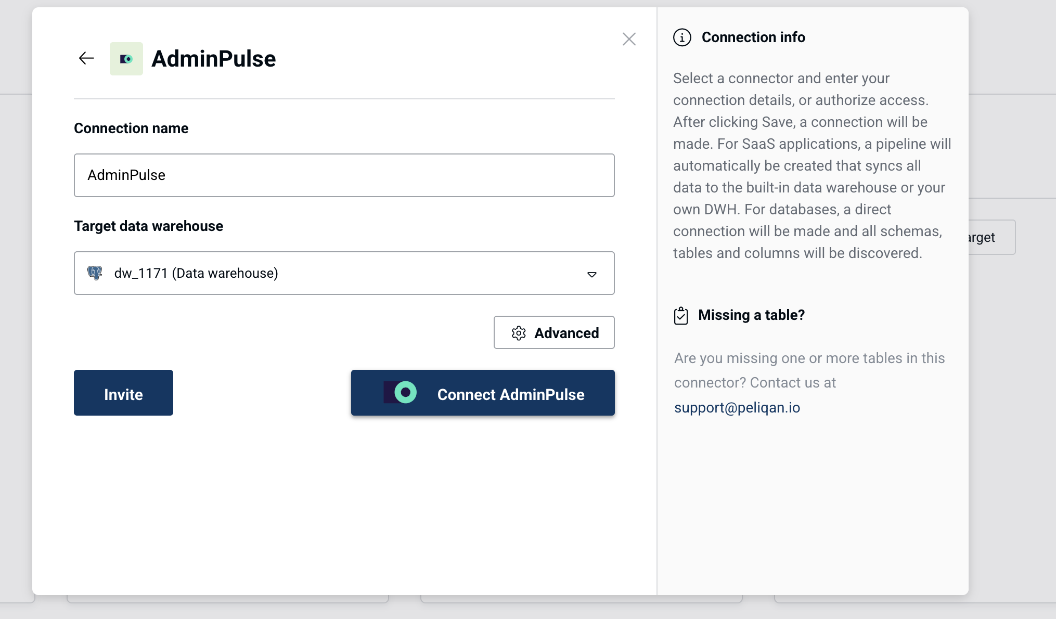
Task: Open Advanced settings
Action: 554,332
